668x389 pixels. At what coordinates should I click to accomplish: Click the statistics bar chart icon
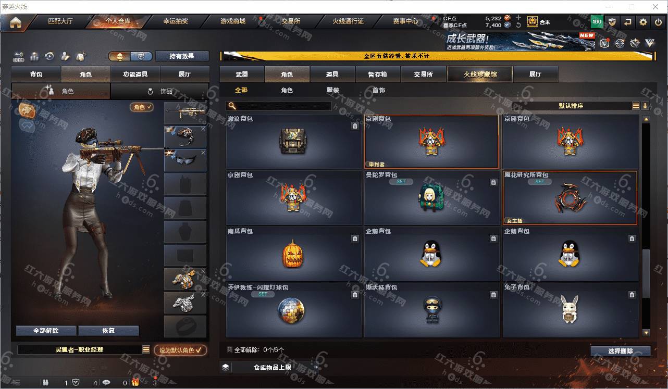[35, 56]
